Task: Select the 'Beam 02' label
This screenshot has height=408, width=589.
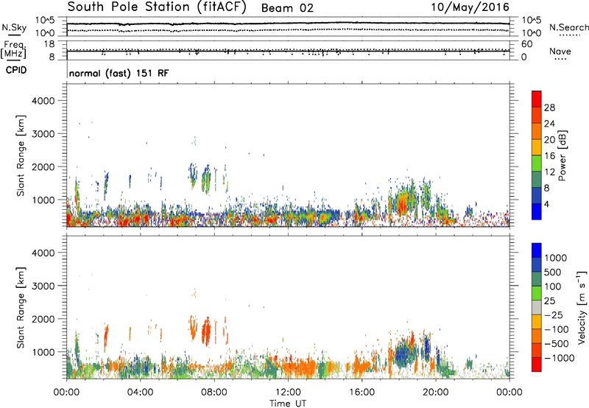Action: pos(287,8)
